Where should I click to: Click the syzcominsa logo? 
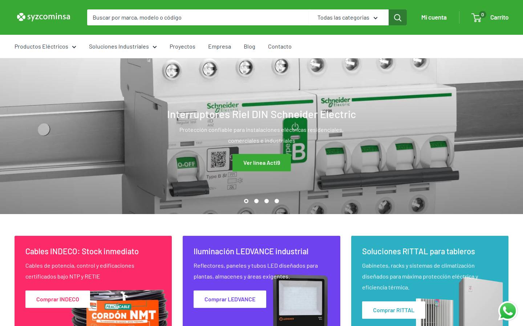tap(44, 17)
